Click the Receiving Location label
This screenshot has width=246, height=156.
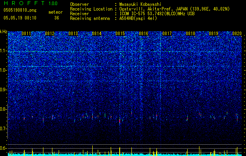[91, 9]
